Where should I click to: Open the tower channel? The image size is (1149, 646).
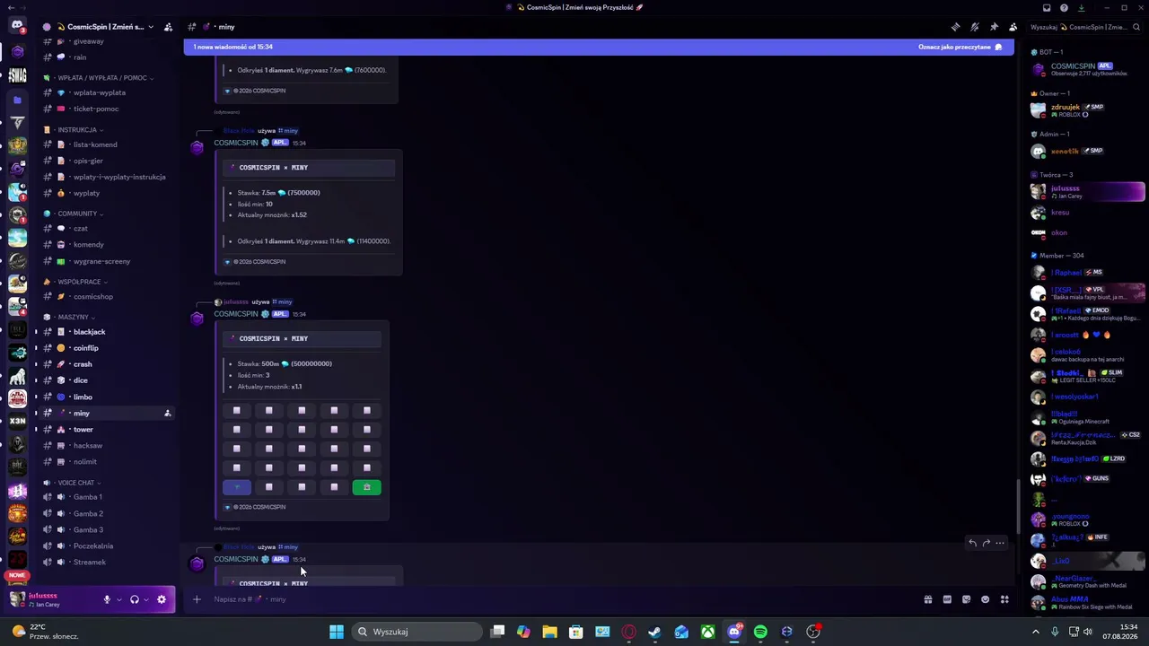[106, 430]
